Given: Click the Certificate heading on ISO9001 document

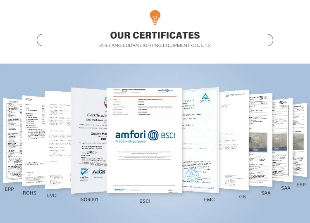Looking at the screenshot, I should (97, 115).
